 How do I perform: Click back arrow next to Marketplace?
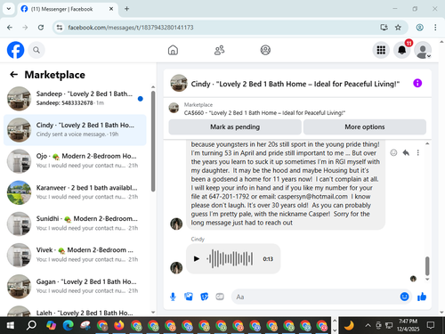click(13, 75)
